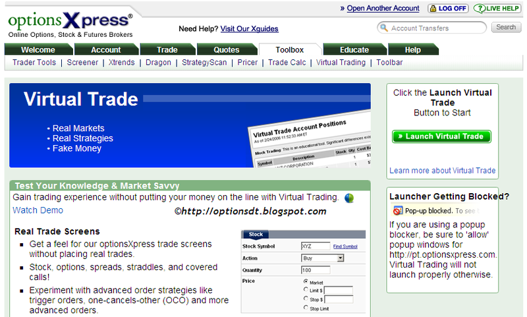
Task: Click the globe icon after Virtual Trading text
Action: click(349, 198)
